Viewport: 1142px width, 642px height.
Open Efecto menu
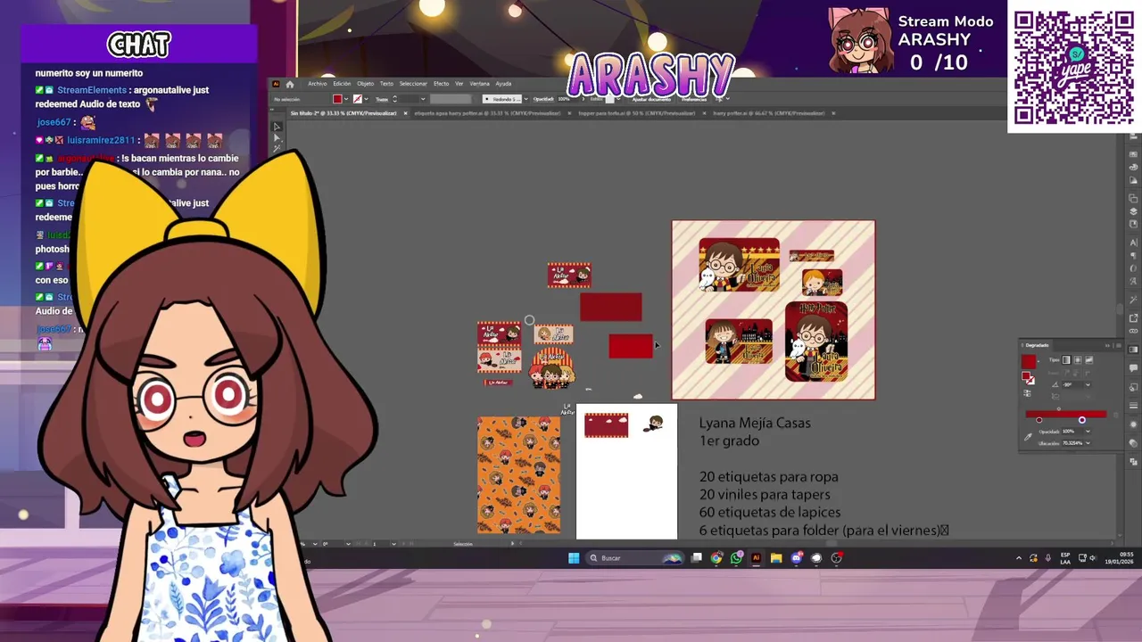click(442, 84)
